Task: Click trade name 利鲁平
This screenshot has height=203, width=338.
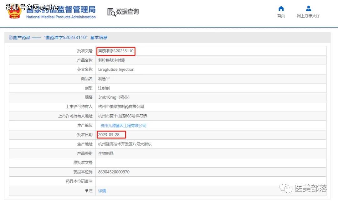Action: pos(104,79)
